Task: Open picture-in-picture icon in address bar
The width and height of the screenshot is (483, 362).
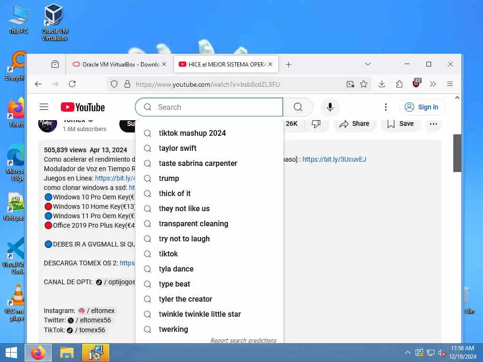Action: 350,84
